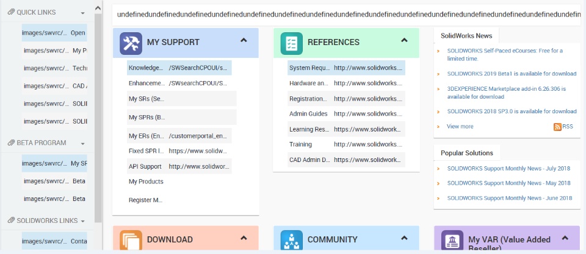Collapse the References panel

coord(404,40)
